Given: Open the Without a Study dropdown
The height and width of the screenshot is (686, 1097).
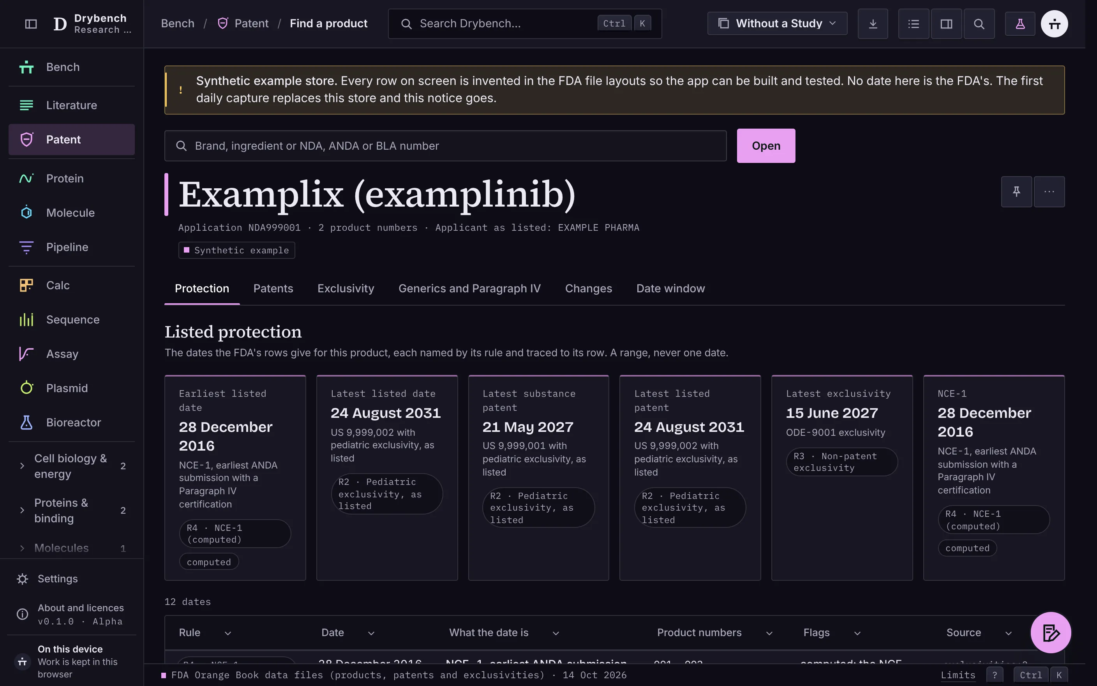Looking at the screenshot, I should pos(777,24).
